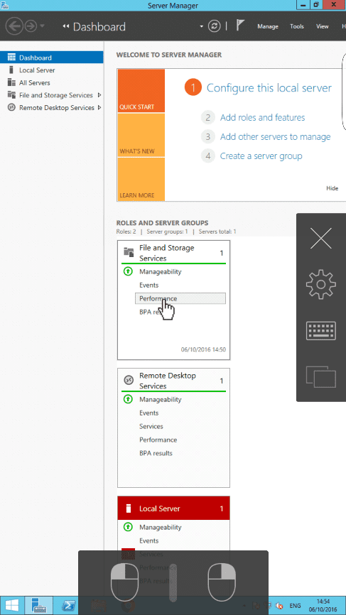This screenshot has height=615, width=346.
Task: Open the Manage menu
Action: (x=268, y=26)
